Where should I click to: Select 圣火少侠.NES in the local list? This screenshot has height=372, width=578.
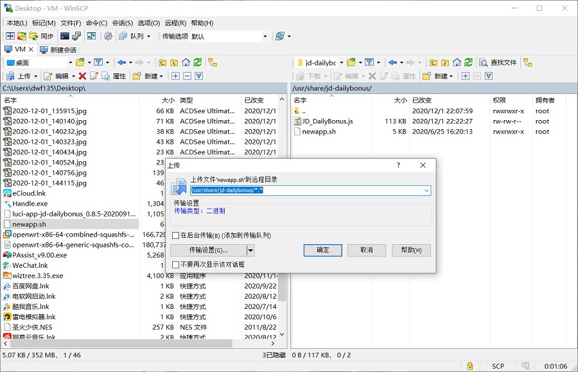click(32, 327)
